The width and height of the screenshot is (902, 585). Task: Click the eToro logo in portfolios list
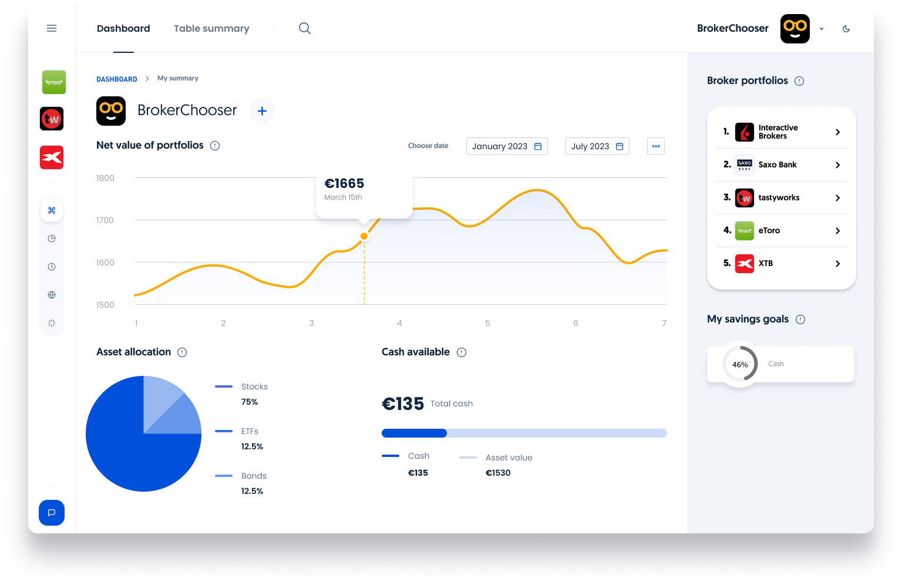tap(745, 231)
